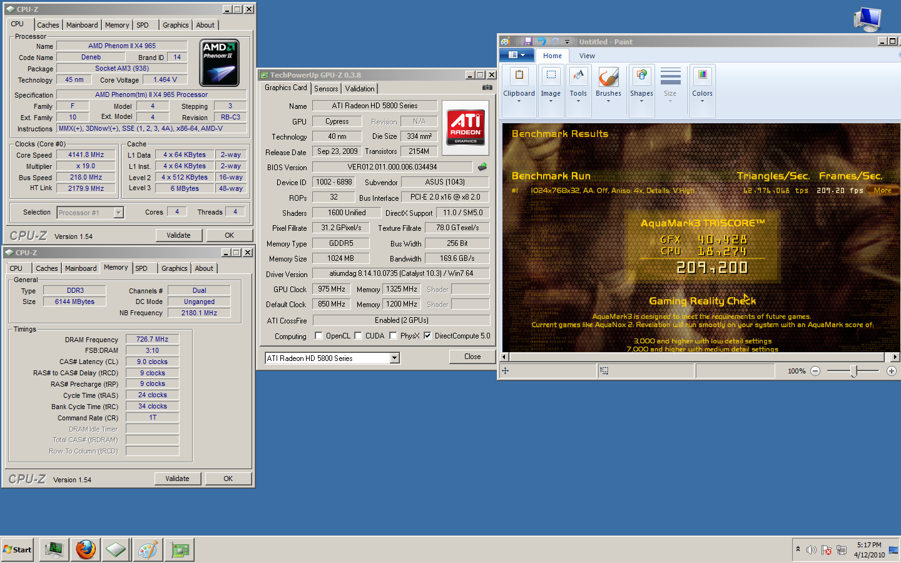Zoom in with the plus button in Paint
The height and width of the screenshot is (563, 901).
[892, 371]
